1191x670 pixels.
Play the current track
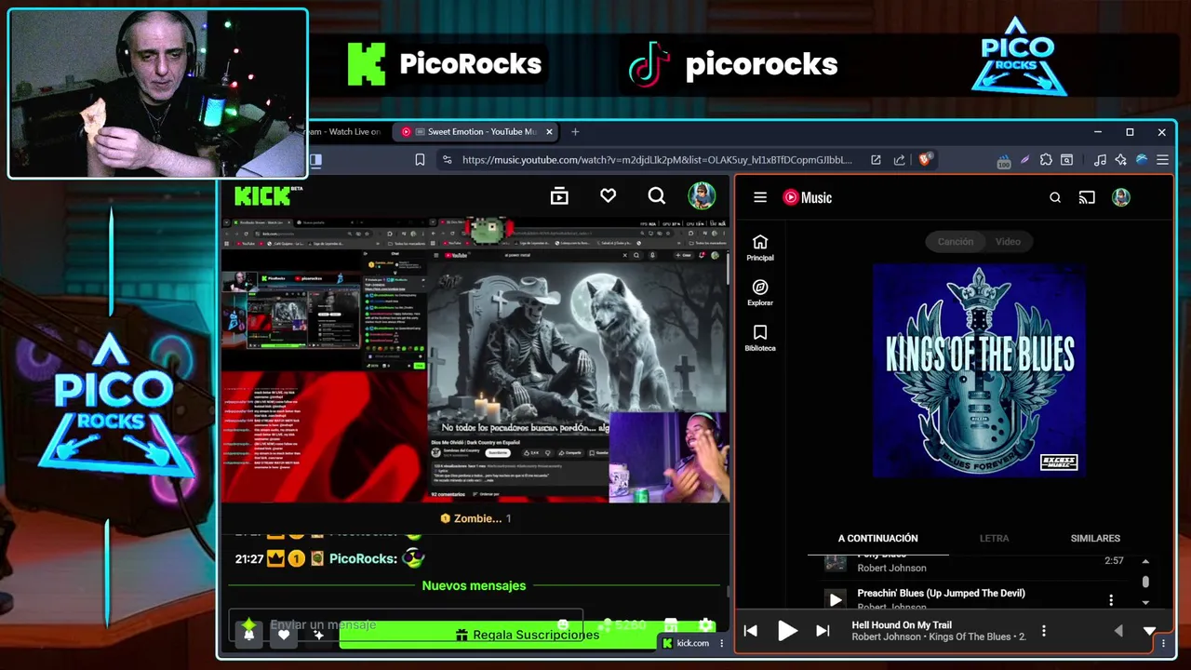point(787,631)
